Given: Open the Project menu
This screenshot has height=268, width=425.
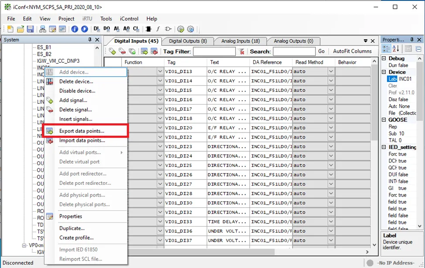Looking at the screenshot, I should [66, 19].
